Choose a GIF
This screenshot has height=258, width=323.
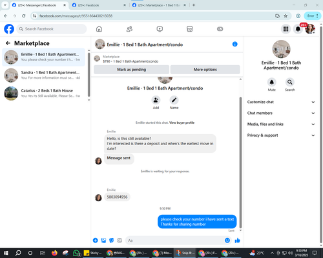pos(120,241)
